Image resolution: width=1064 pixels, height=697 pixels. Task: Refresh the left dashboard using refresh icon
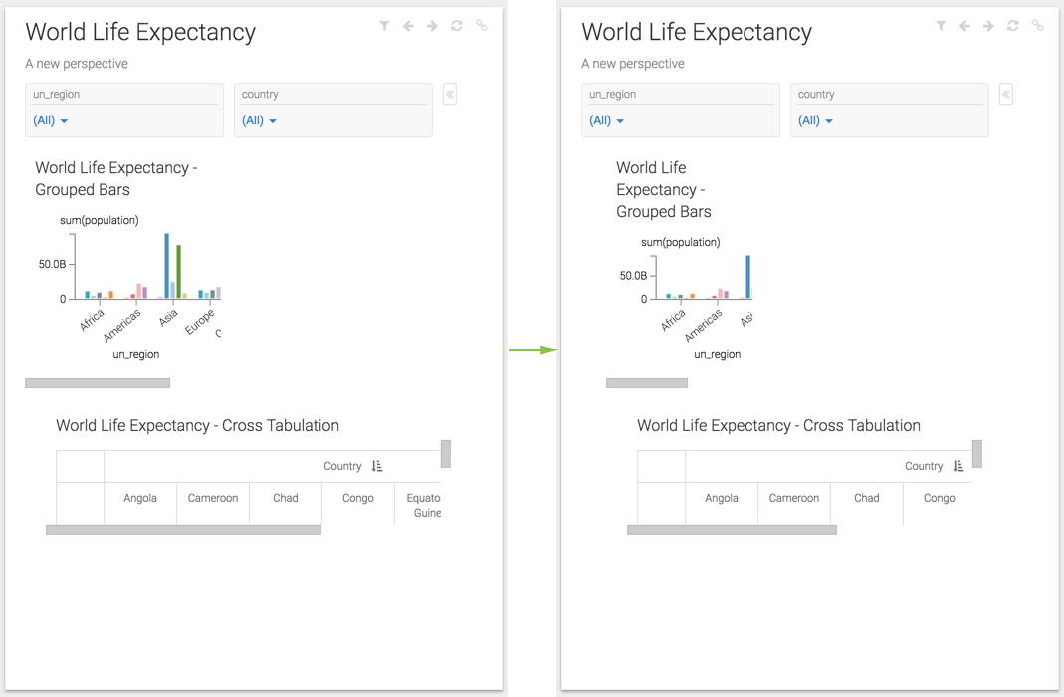click(x=457, y=26)
